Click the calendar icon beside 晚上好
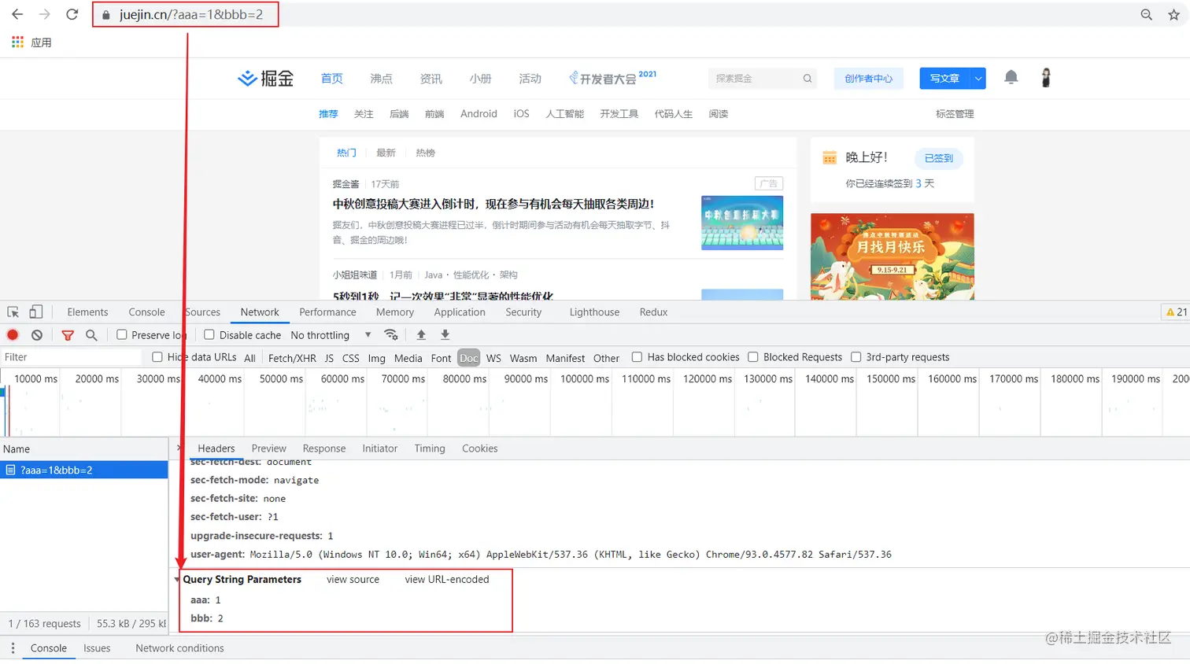This screenshot has height=664, width=1190. click(830, 157)
